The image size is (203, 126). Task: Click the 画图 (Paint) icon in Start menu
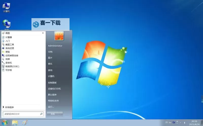[x=3, y=33]
